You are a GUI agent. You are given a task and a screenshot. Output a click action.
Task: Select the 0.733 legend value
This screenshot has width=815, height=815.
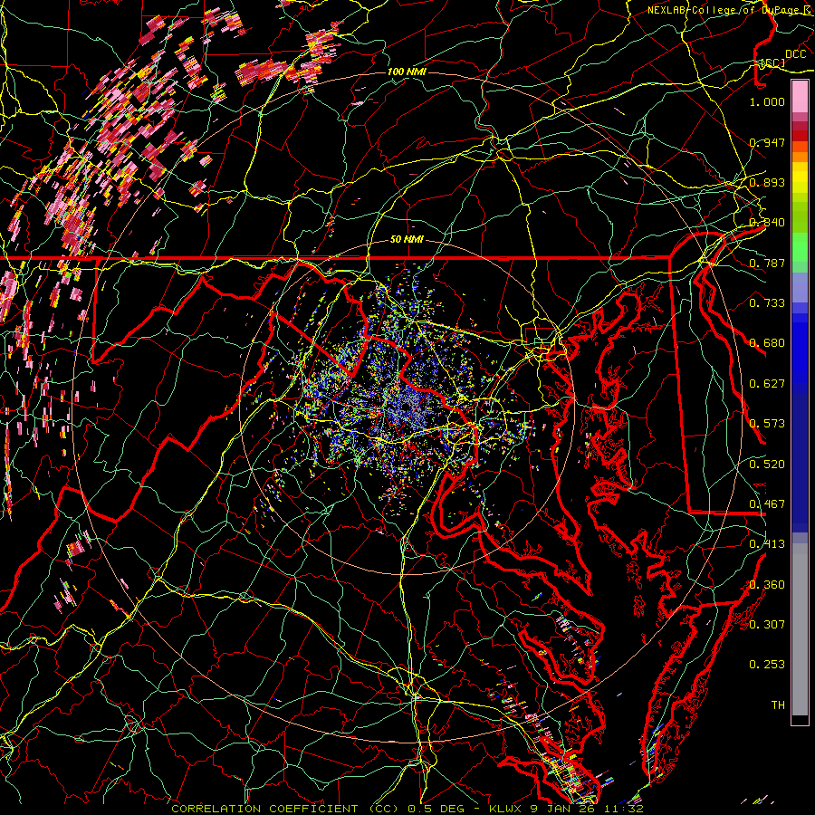point(767,303)
